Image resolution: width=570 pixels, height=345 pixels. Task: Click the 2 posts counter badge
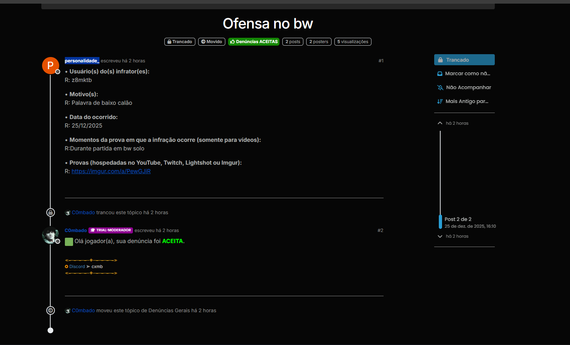293,42
